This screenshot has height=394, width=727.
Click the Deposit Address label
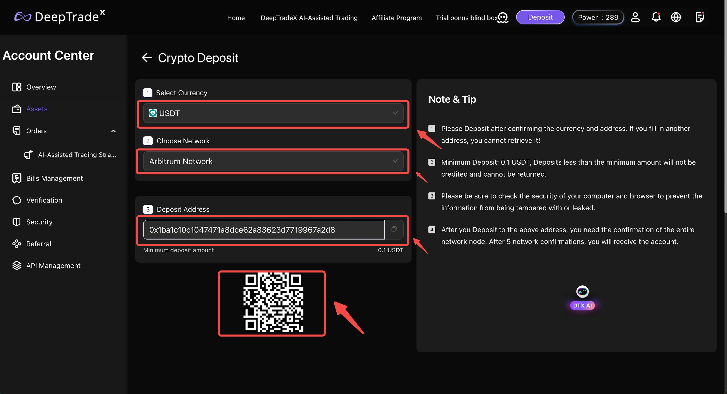click(x=183, y=209)
